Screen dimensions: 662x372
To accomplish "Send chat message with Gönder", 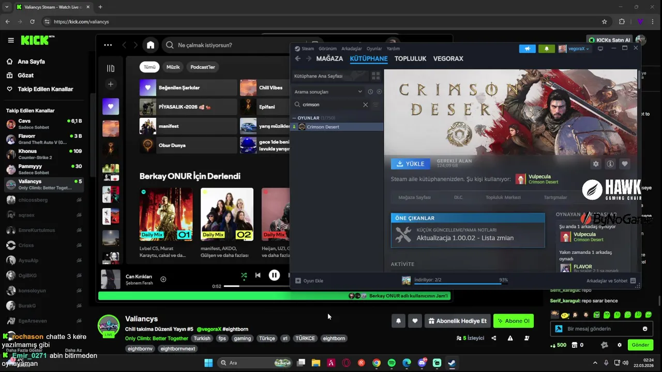I will coord(640,345).
